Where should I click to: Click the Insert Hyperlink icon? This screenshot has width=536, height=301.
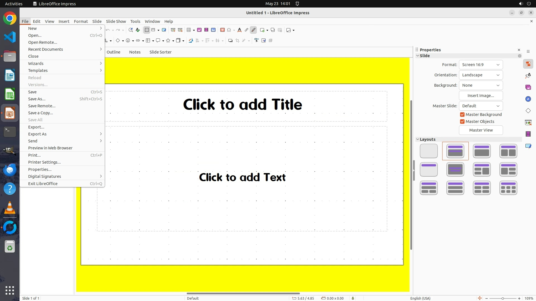247,30
